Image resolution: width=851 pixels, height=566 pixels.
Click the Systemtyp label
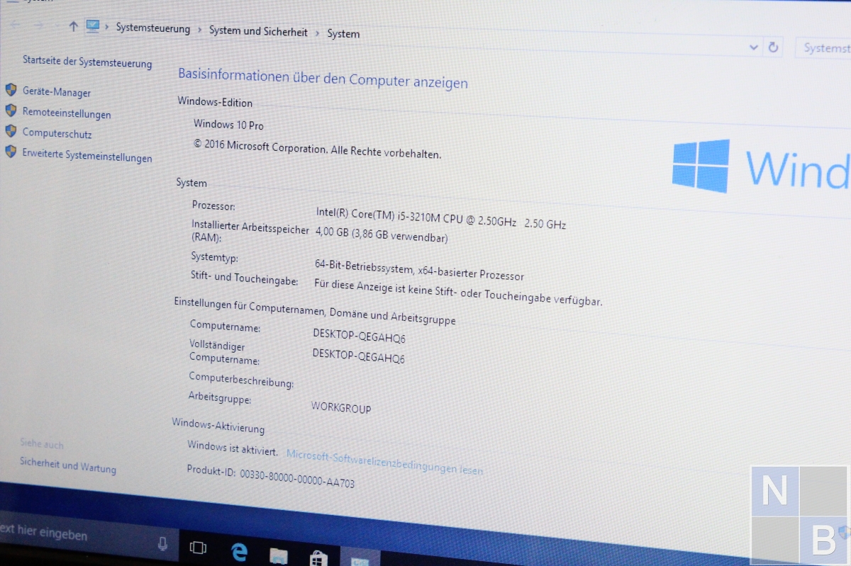[214, 256]
